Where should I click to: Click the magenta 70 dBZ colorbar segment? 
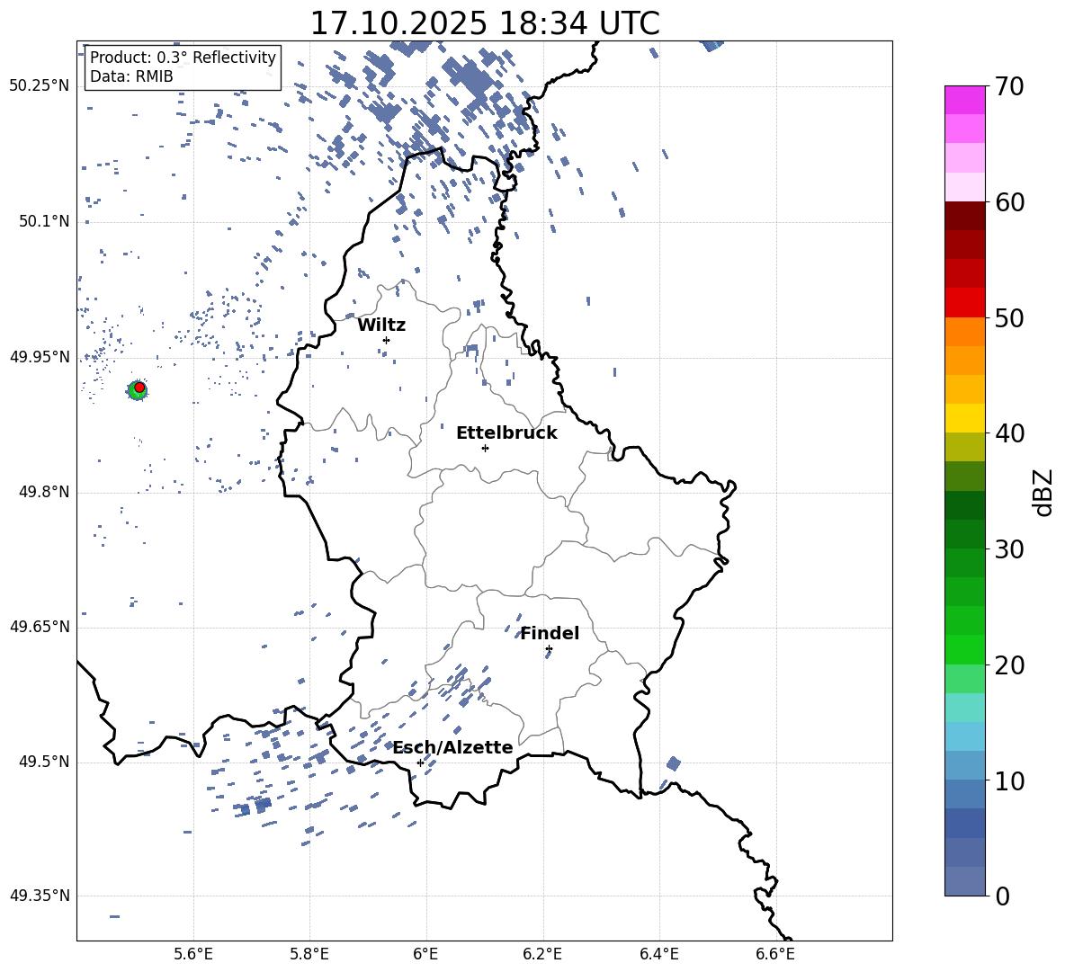click(x=964, y=100)
